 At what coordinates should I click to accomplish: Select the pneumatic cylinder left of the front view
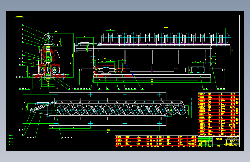click(84, 44)
